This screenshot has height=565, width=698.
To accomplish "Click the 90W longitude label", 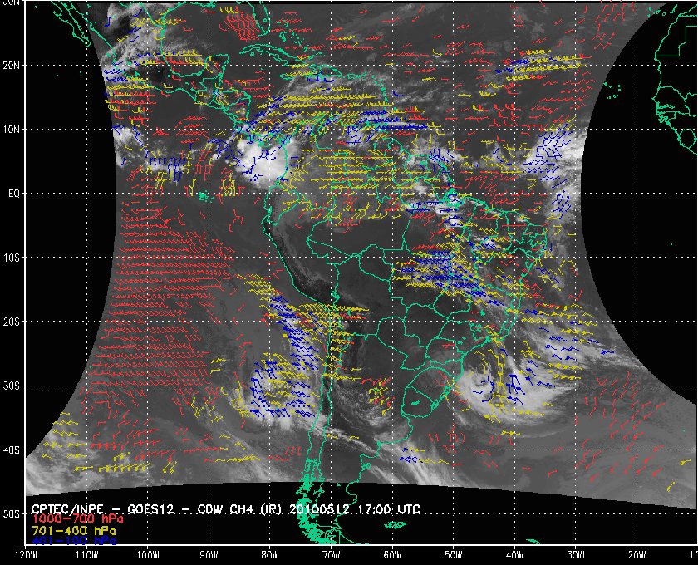I will 209,554.
